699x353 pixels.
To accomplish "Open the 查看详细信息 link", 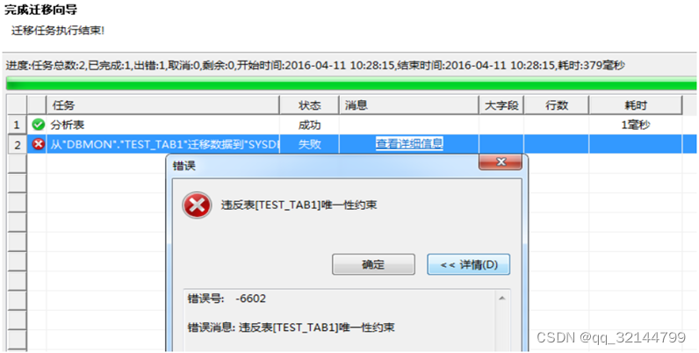I will (409, 144).
